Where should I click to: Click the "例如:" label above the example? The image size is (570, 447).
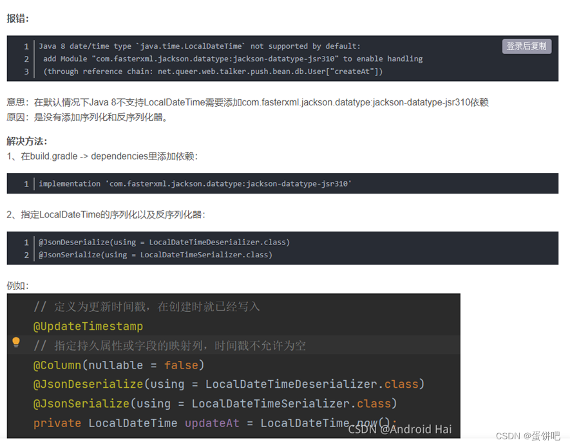(x=16, y=285)
